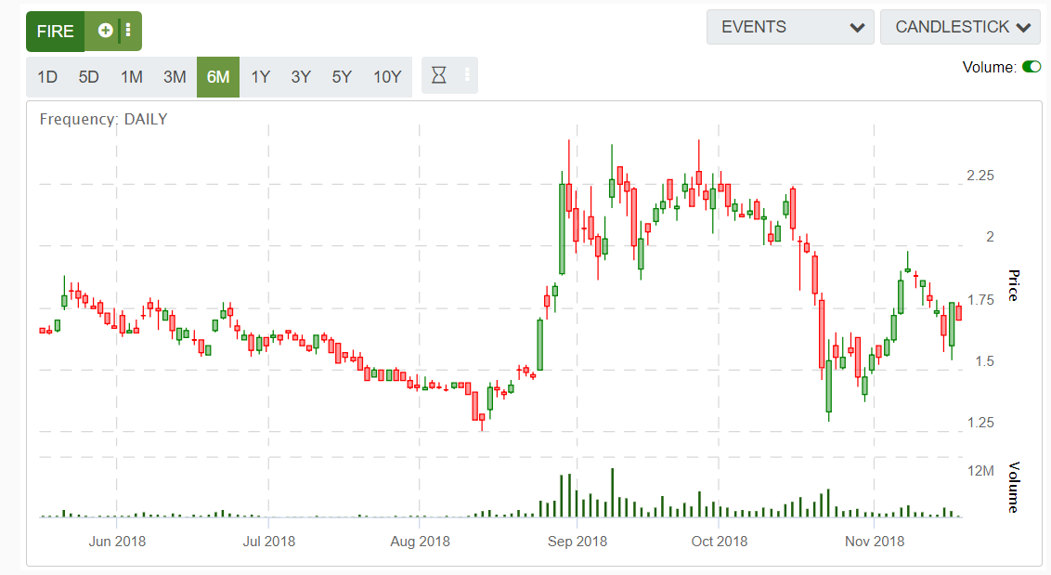Viewport: 1051px width, 575px height.
Task: Switch to the 5D time range
Action: (x=88, y=77)
